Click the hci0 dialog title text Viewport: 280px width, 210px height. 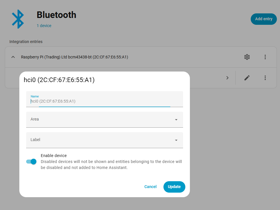click(x=59, y=80)
